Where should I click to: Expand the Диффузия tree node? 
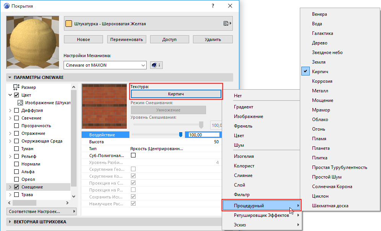(x=10, y=110)
